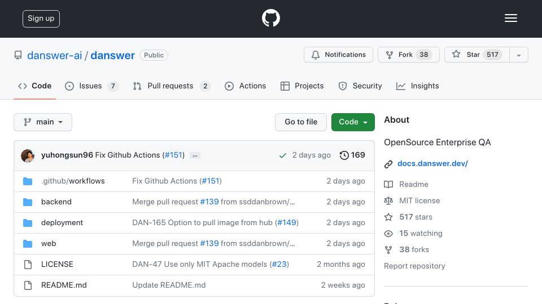Image resolution: width=542 pixels, height=304 pixels.
Task: Expand the green Code dropdown
Action: pos(353,122)
